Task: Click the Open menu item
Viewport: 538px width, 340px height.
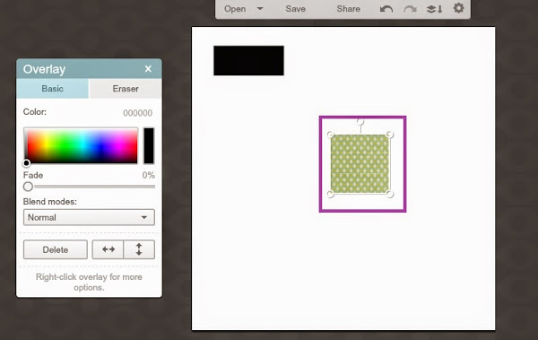Action: click(235, 9)
